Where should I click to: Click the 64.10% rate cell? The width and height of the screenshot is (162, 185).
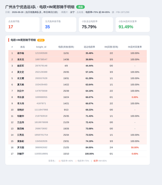(x=90, y=91)
